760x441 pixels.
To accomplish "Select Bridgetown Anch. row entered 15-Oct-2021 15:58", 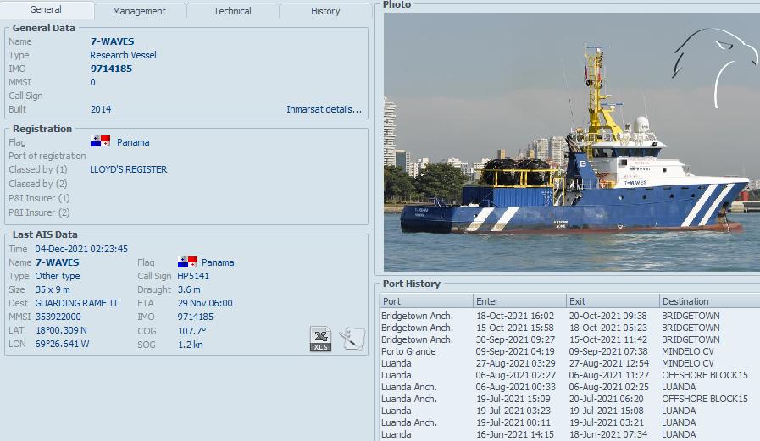I will (x=570, y=328).
